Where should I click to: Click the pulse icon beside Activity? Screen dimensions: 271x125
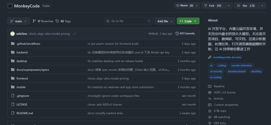coord(210,99)
